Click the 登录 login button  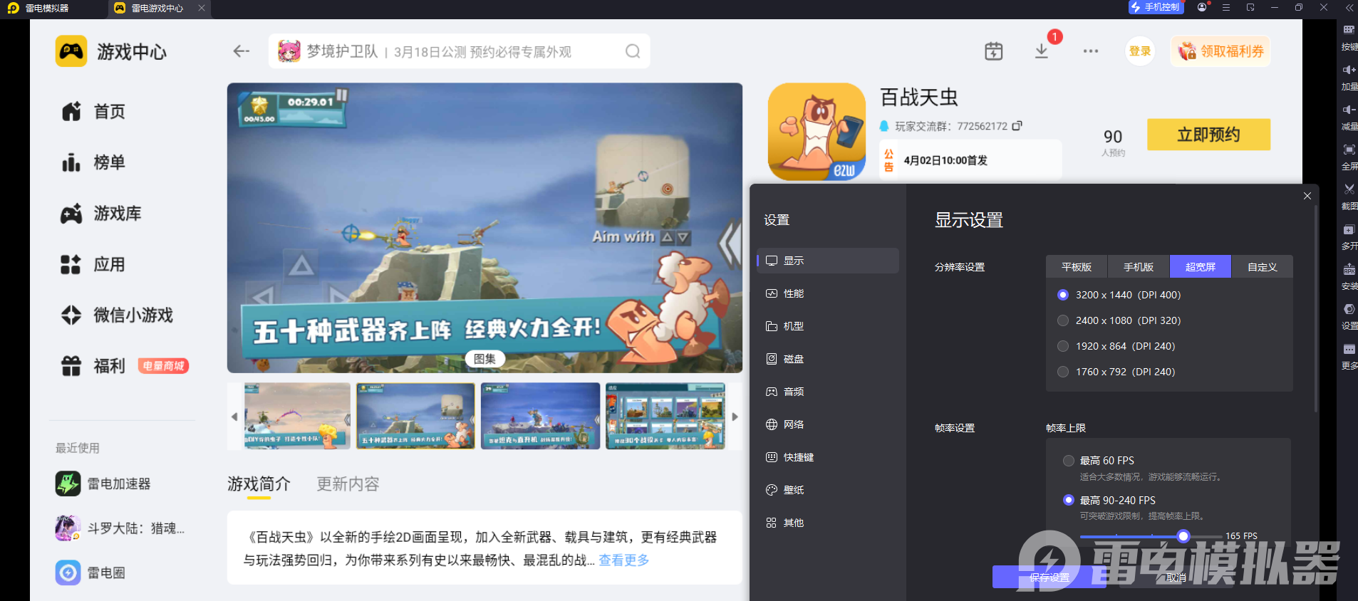[1140, 51]
